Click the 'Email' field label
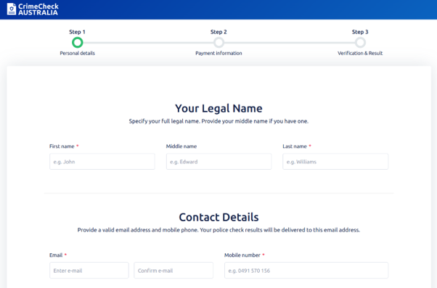437x288 pixels. click(56, 255)
